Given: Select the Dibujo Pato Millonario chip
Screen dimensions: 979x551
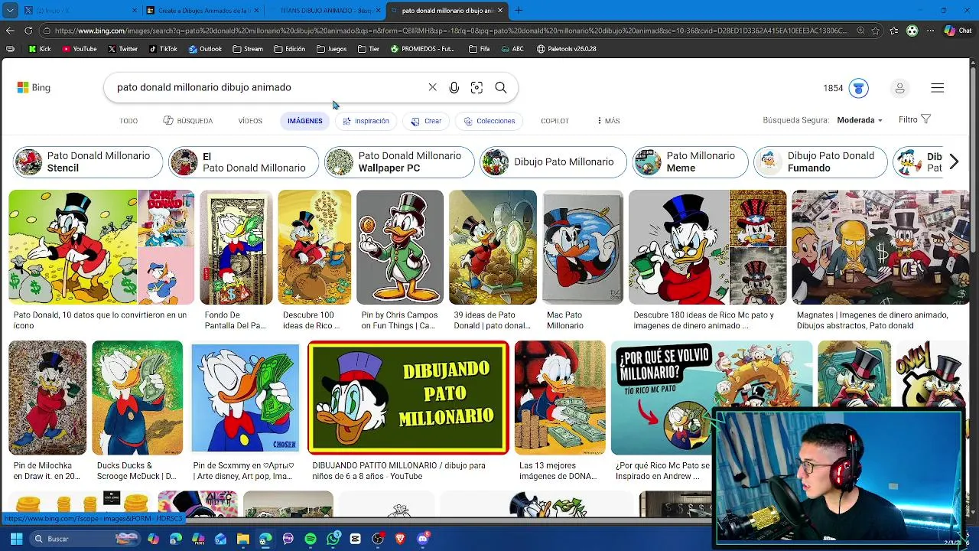Looking at the screenshot, I should click(x=553, y=162).
